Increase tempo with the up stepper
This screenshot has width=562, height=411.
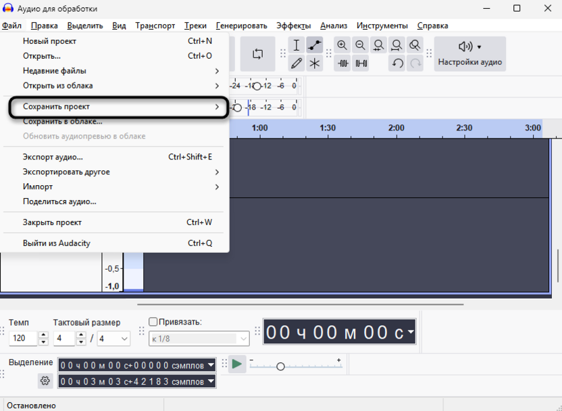[x=43, y=335]
